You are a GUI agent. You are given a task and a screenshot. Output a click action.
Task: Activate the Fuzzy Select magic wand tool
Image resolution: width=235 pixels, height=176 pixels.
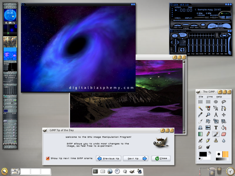click(x=200, y=109)
